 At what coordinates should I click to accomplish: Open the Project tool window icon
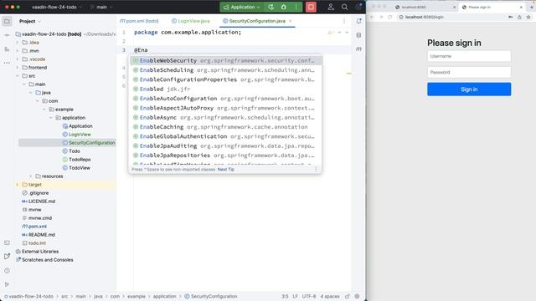coord(7,21)
